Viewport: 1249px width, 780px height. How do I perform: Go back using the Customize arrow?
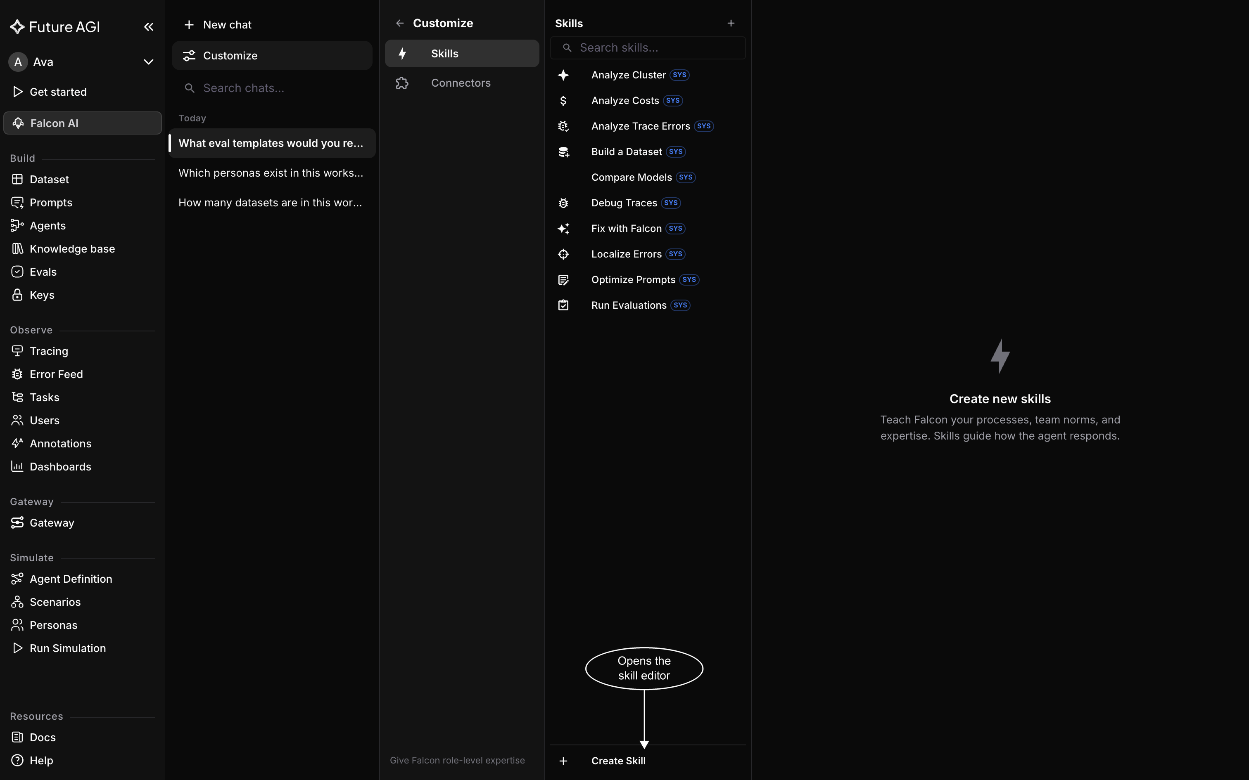[399, 23]
